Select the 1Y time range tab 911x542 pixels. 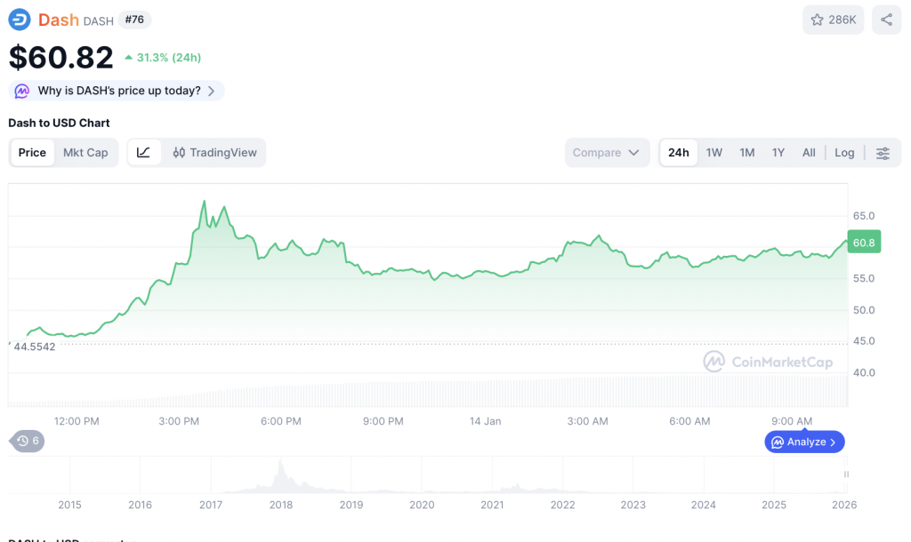pos(778,153)
